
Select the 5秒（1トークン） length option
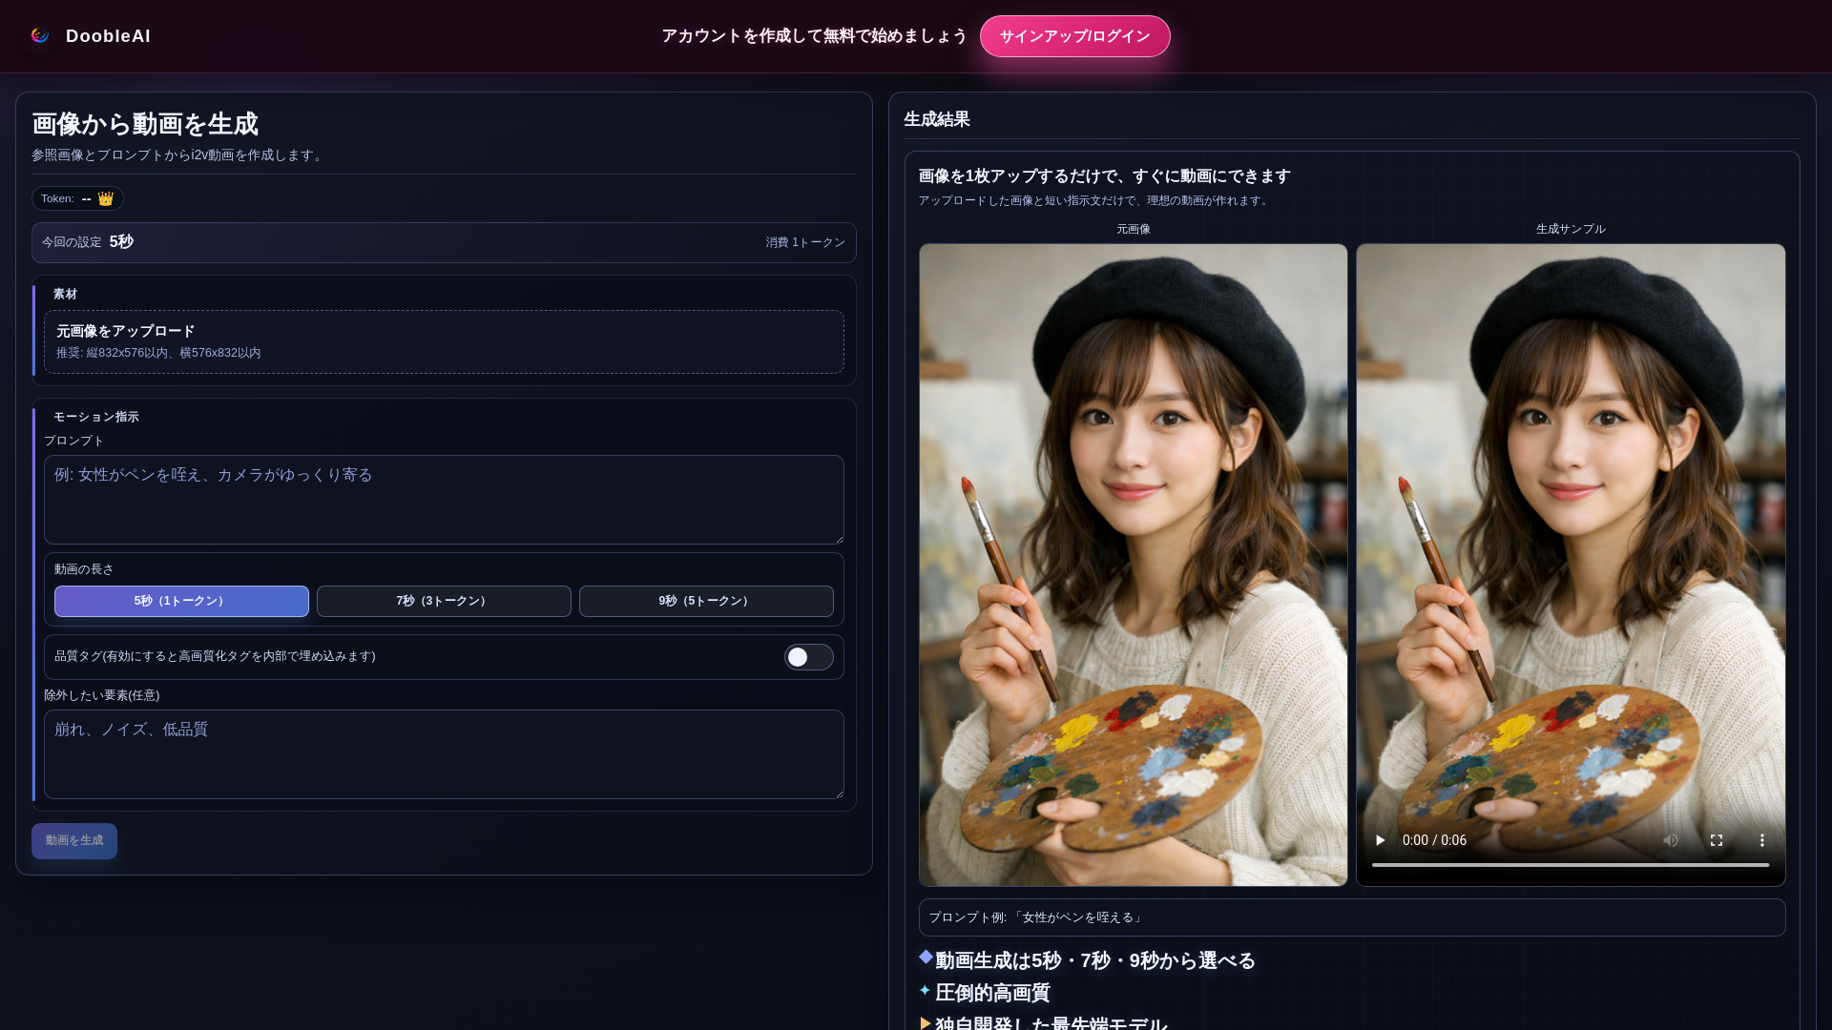(181, 601)
